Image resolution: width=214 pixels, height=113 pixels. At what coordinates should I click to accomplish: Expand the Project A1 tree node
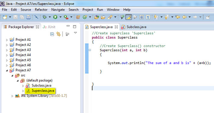pos(7,40)
